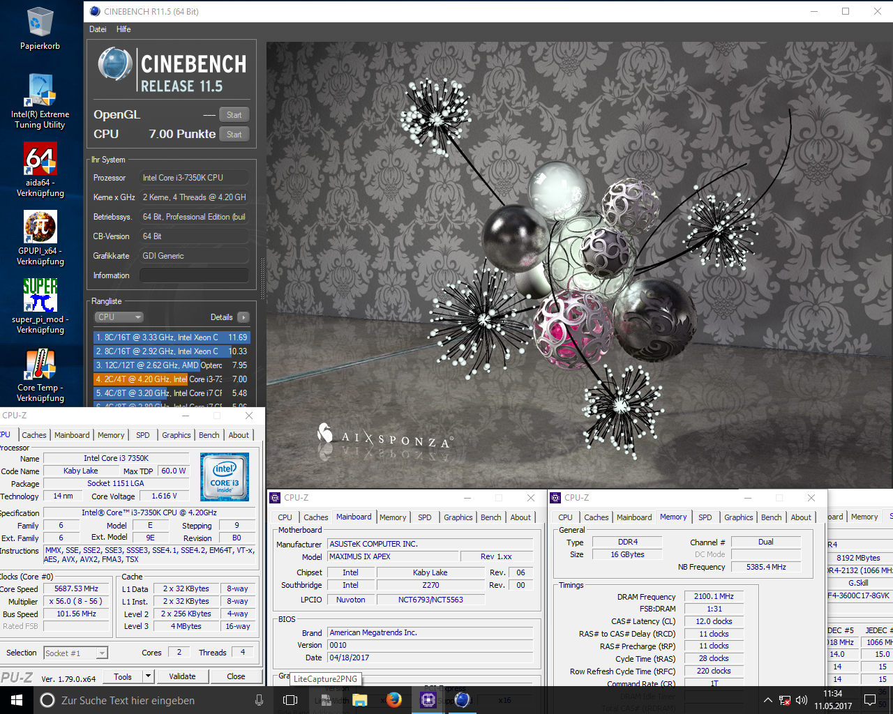Click the Cinebench logo sphere icon
The image size is (893, 714).
(115, 64)
